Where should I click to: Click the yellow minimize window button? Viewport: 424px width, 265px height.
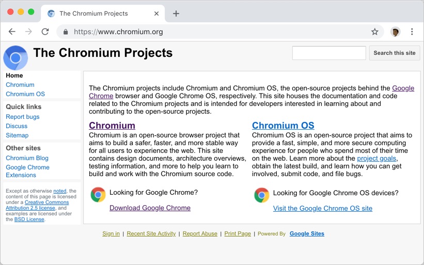tap(21, 12)
